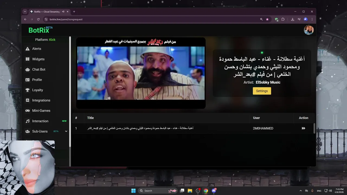This screenshot has width=347, height=195.
Task: Click the song video thumbnail player
Action: click(x=141, y=73)
